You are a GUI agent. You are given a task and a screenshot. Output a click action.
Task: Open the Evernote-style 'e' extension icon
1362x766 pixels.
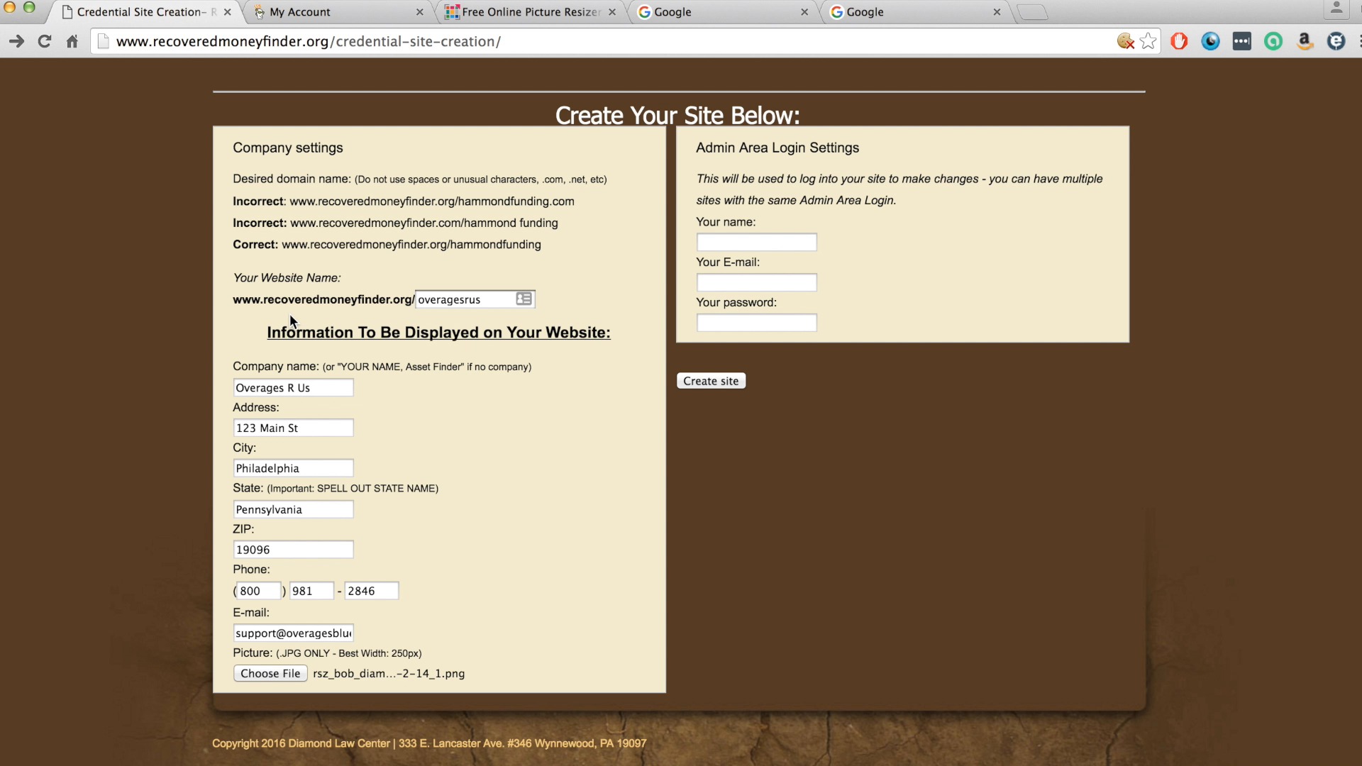pyautogui.click(x=1336, y=41)
